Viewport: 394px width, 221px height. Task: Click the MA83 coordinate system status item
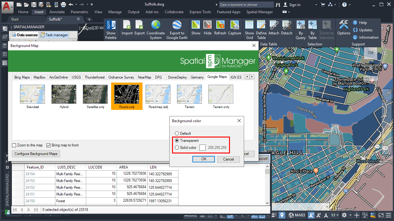tap(296, 215)
